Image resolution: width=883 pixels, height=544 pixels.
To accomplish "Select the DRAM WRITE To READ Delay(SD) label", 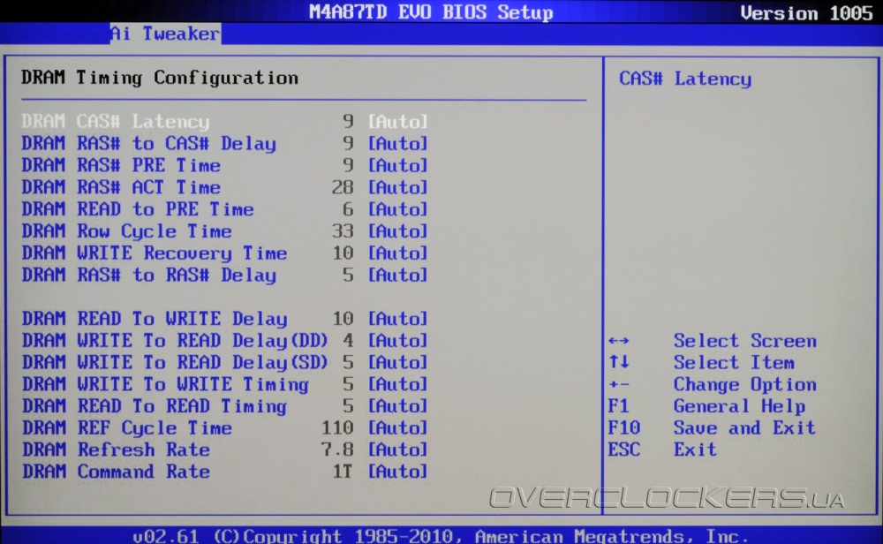I will tap(175, 363).
